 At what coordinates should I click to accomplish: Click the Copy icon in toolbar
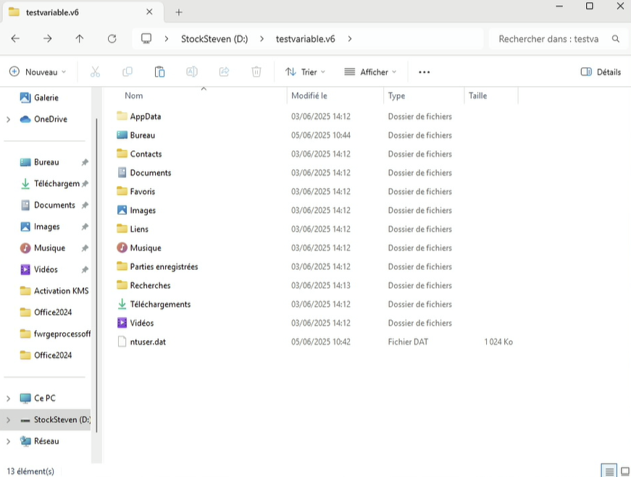(128, 72)
